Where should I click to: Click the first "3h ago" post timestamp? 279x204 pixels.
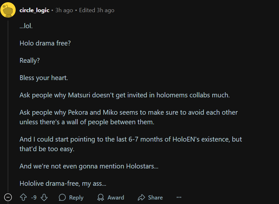pos(64,10)
